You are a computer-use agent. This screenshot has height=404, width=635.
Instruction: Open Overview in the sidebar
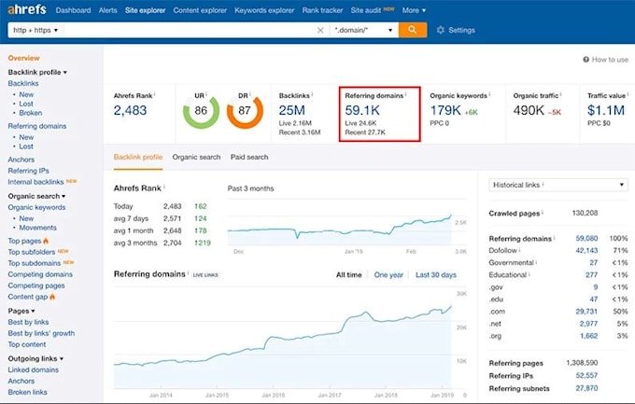[24, 58]
